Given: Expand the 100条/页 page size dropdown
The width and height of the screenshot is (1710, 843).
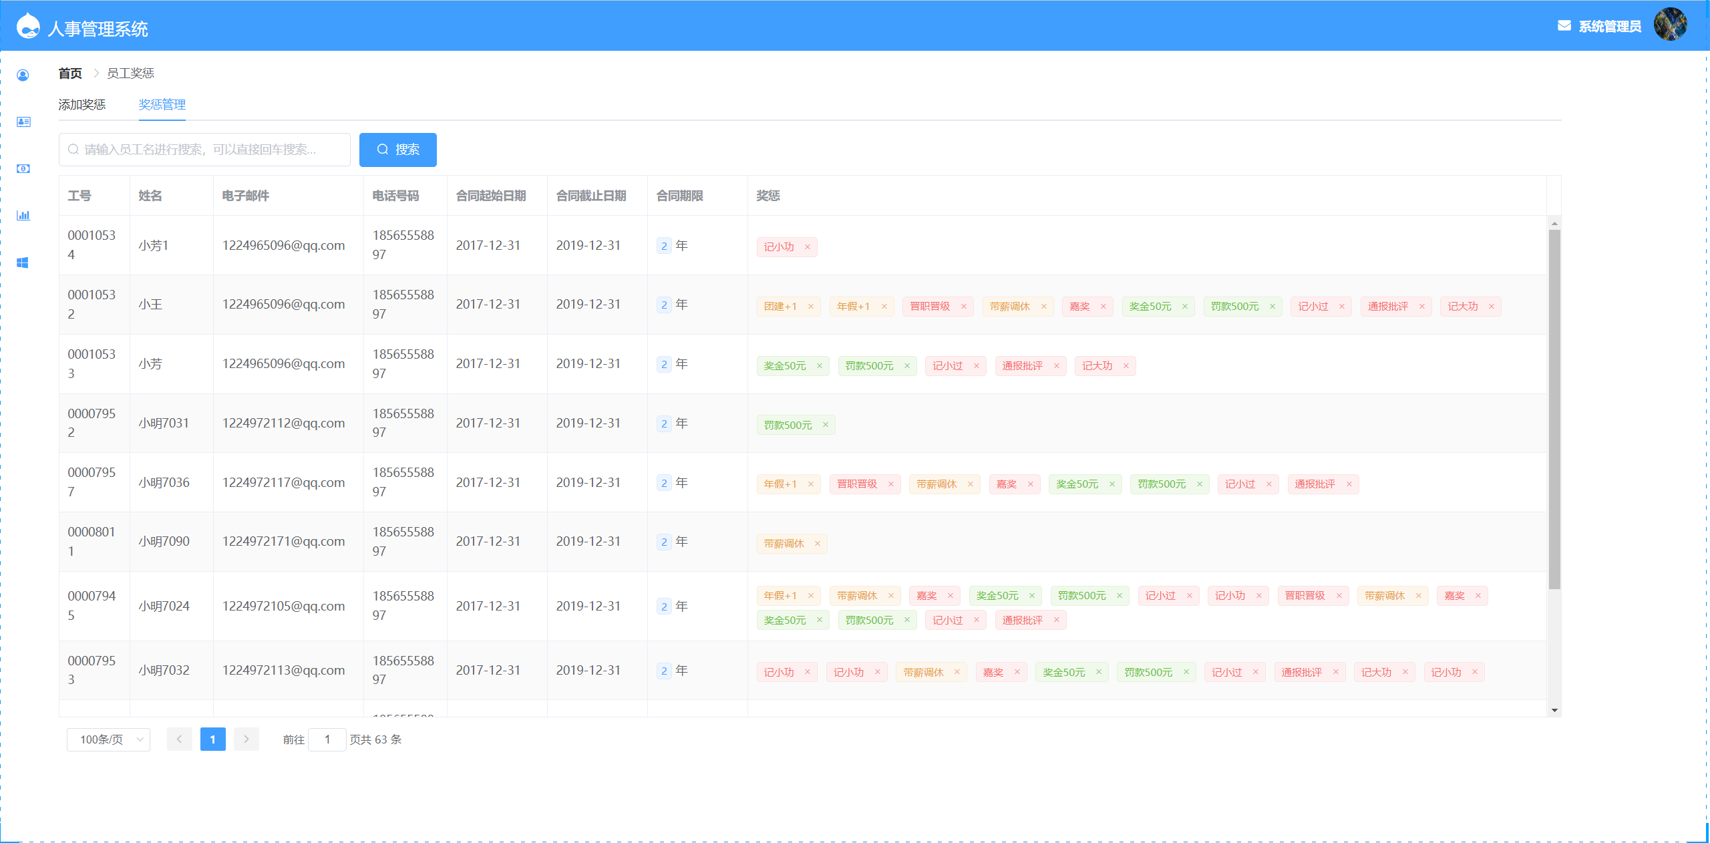Looking at the screenshot, I should point(108,739).
